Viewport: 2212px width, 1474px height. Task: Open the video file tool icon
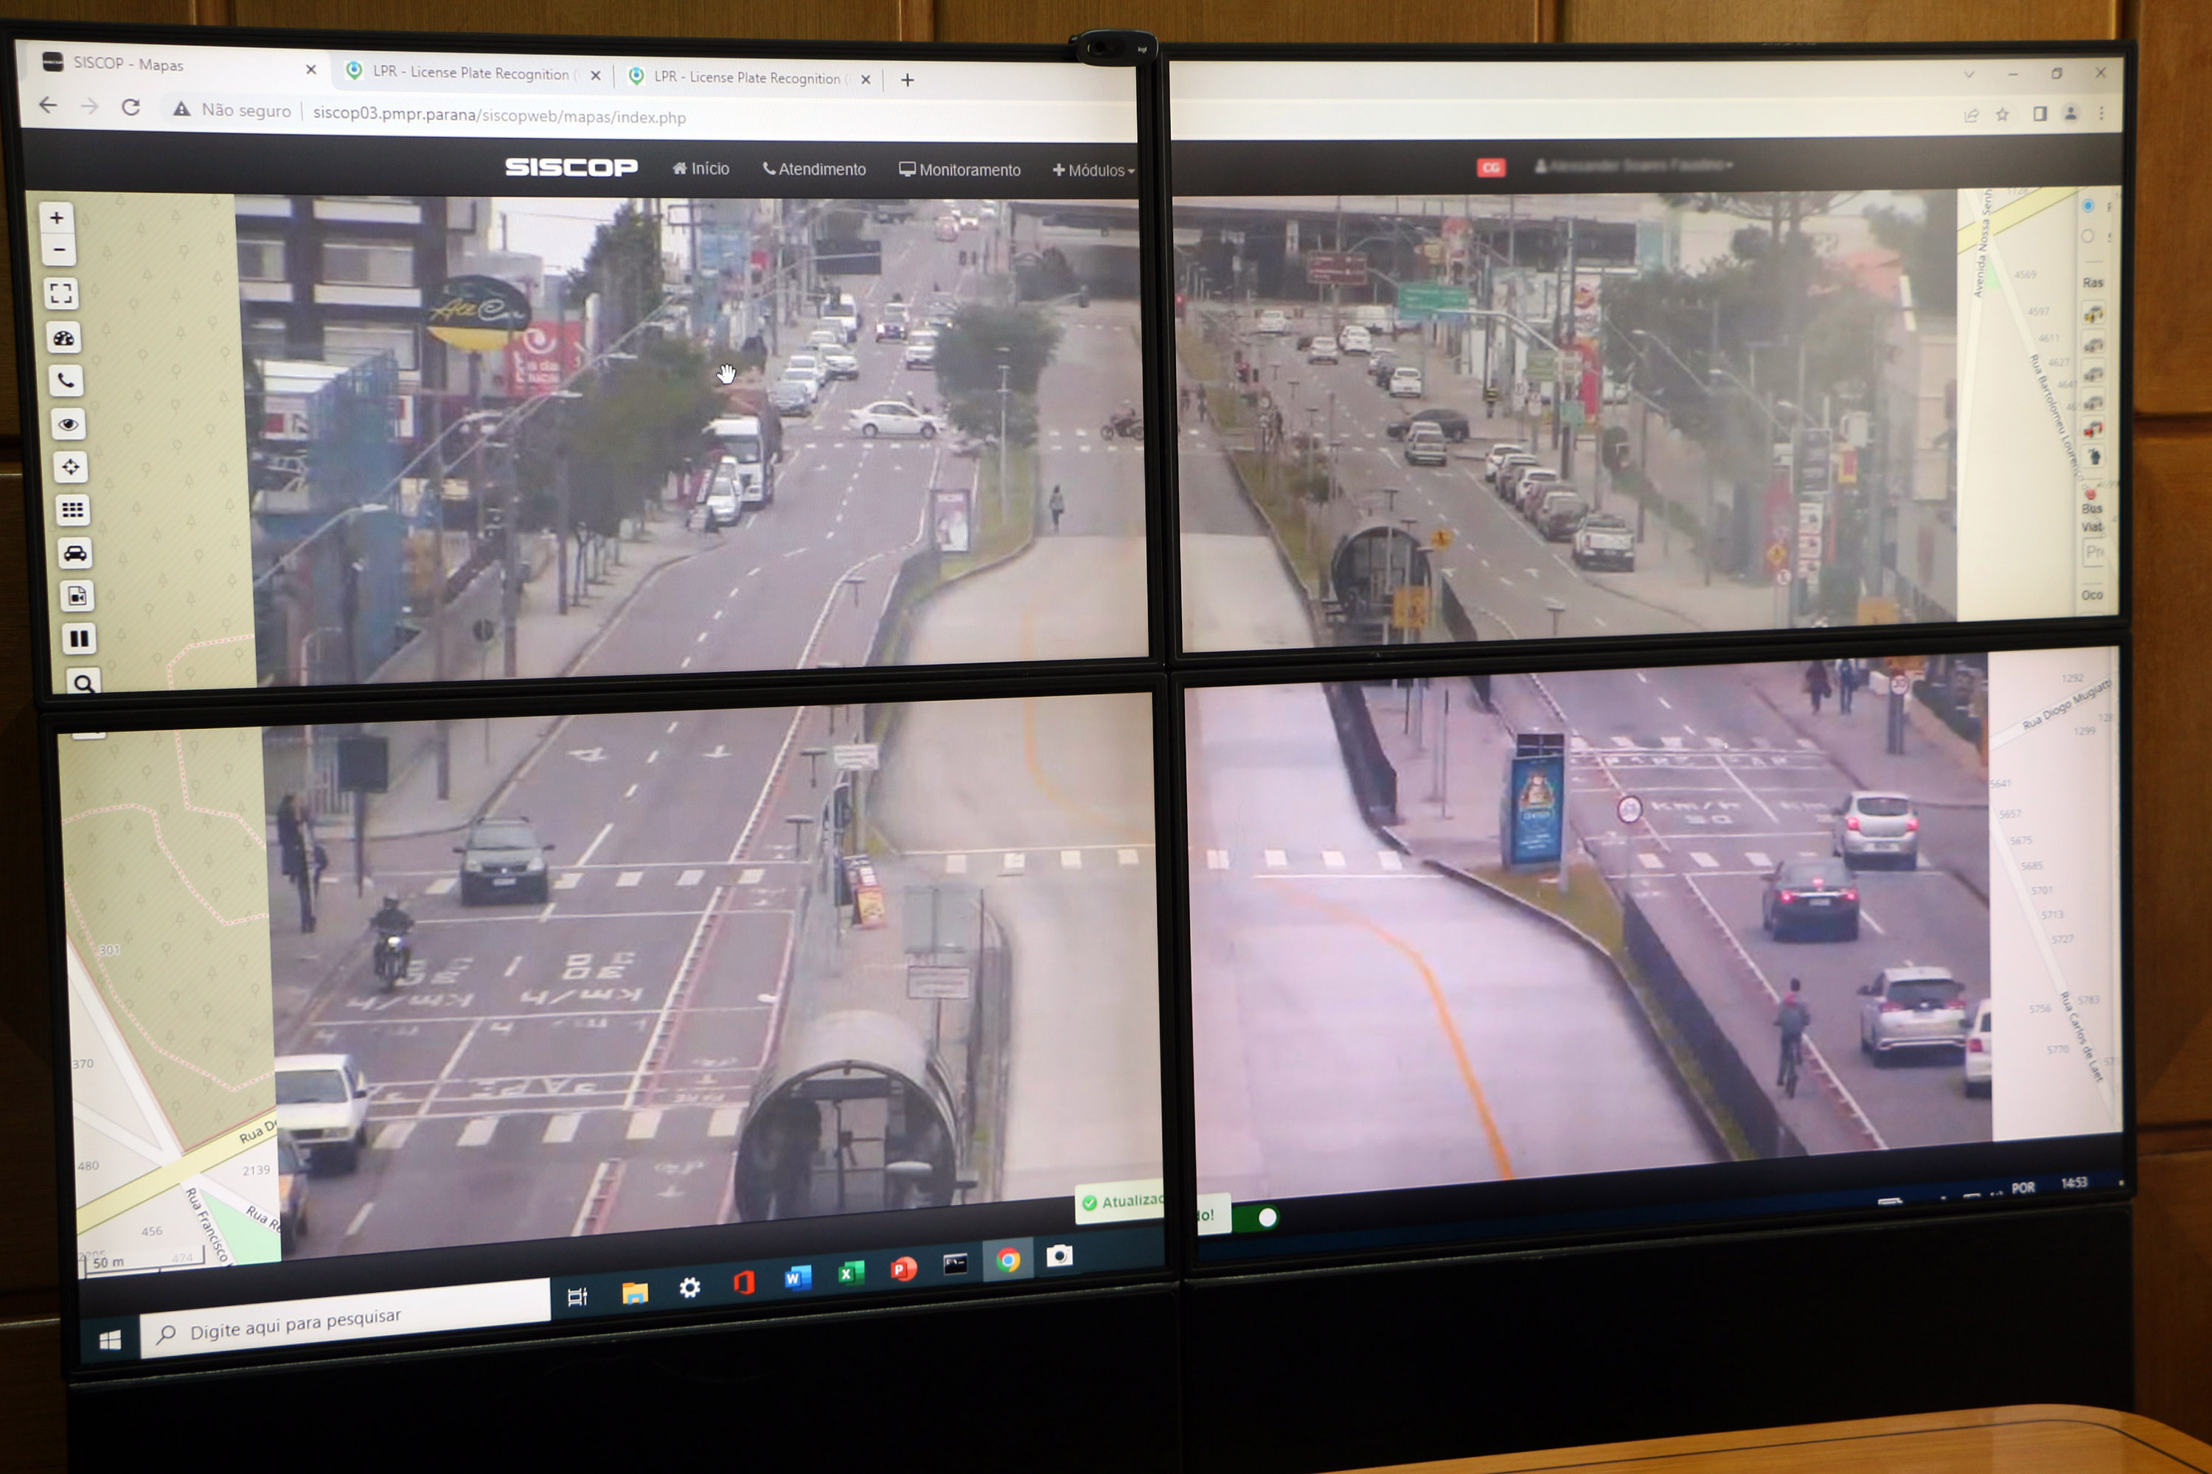click(x=77, y=596)
